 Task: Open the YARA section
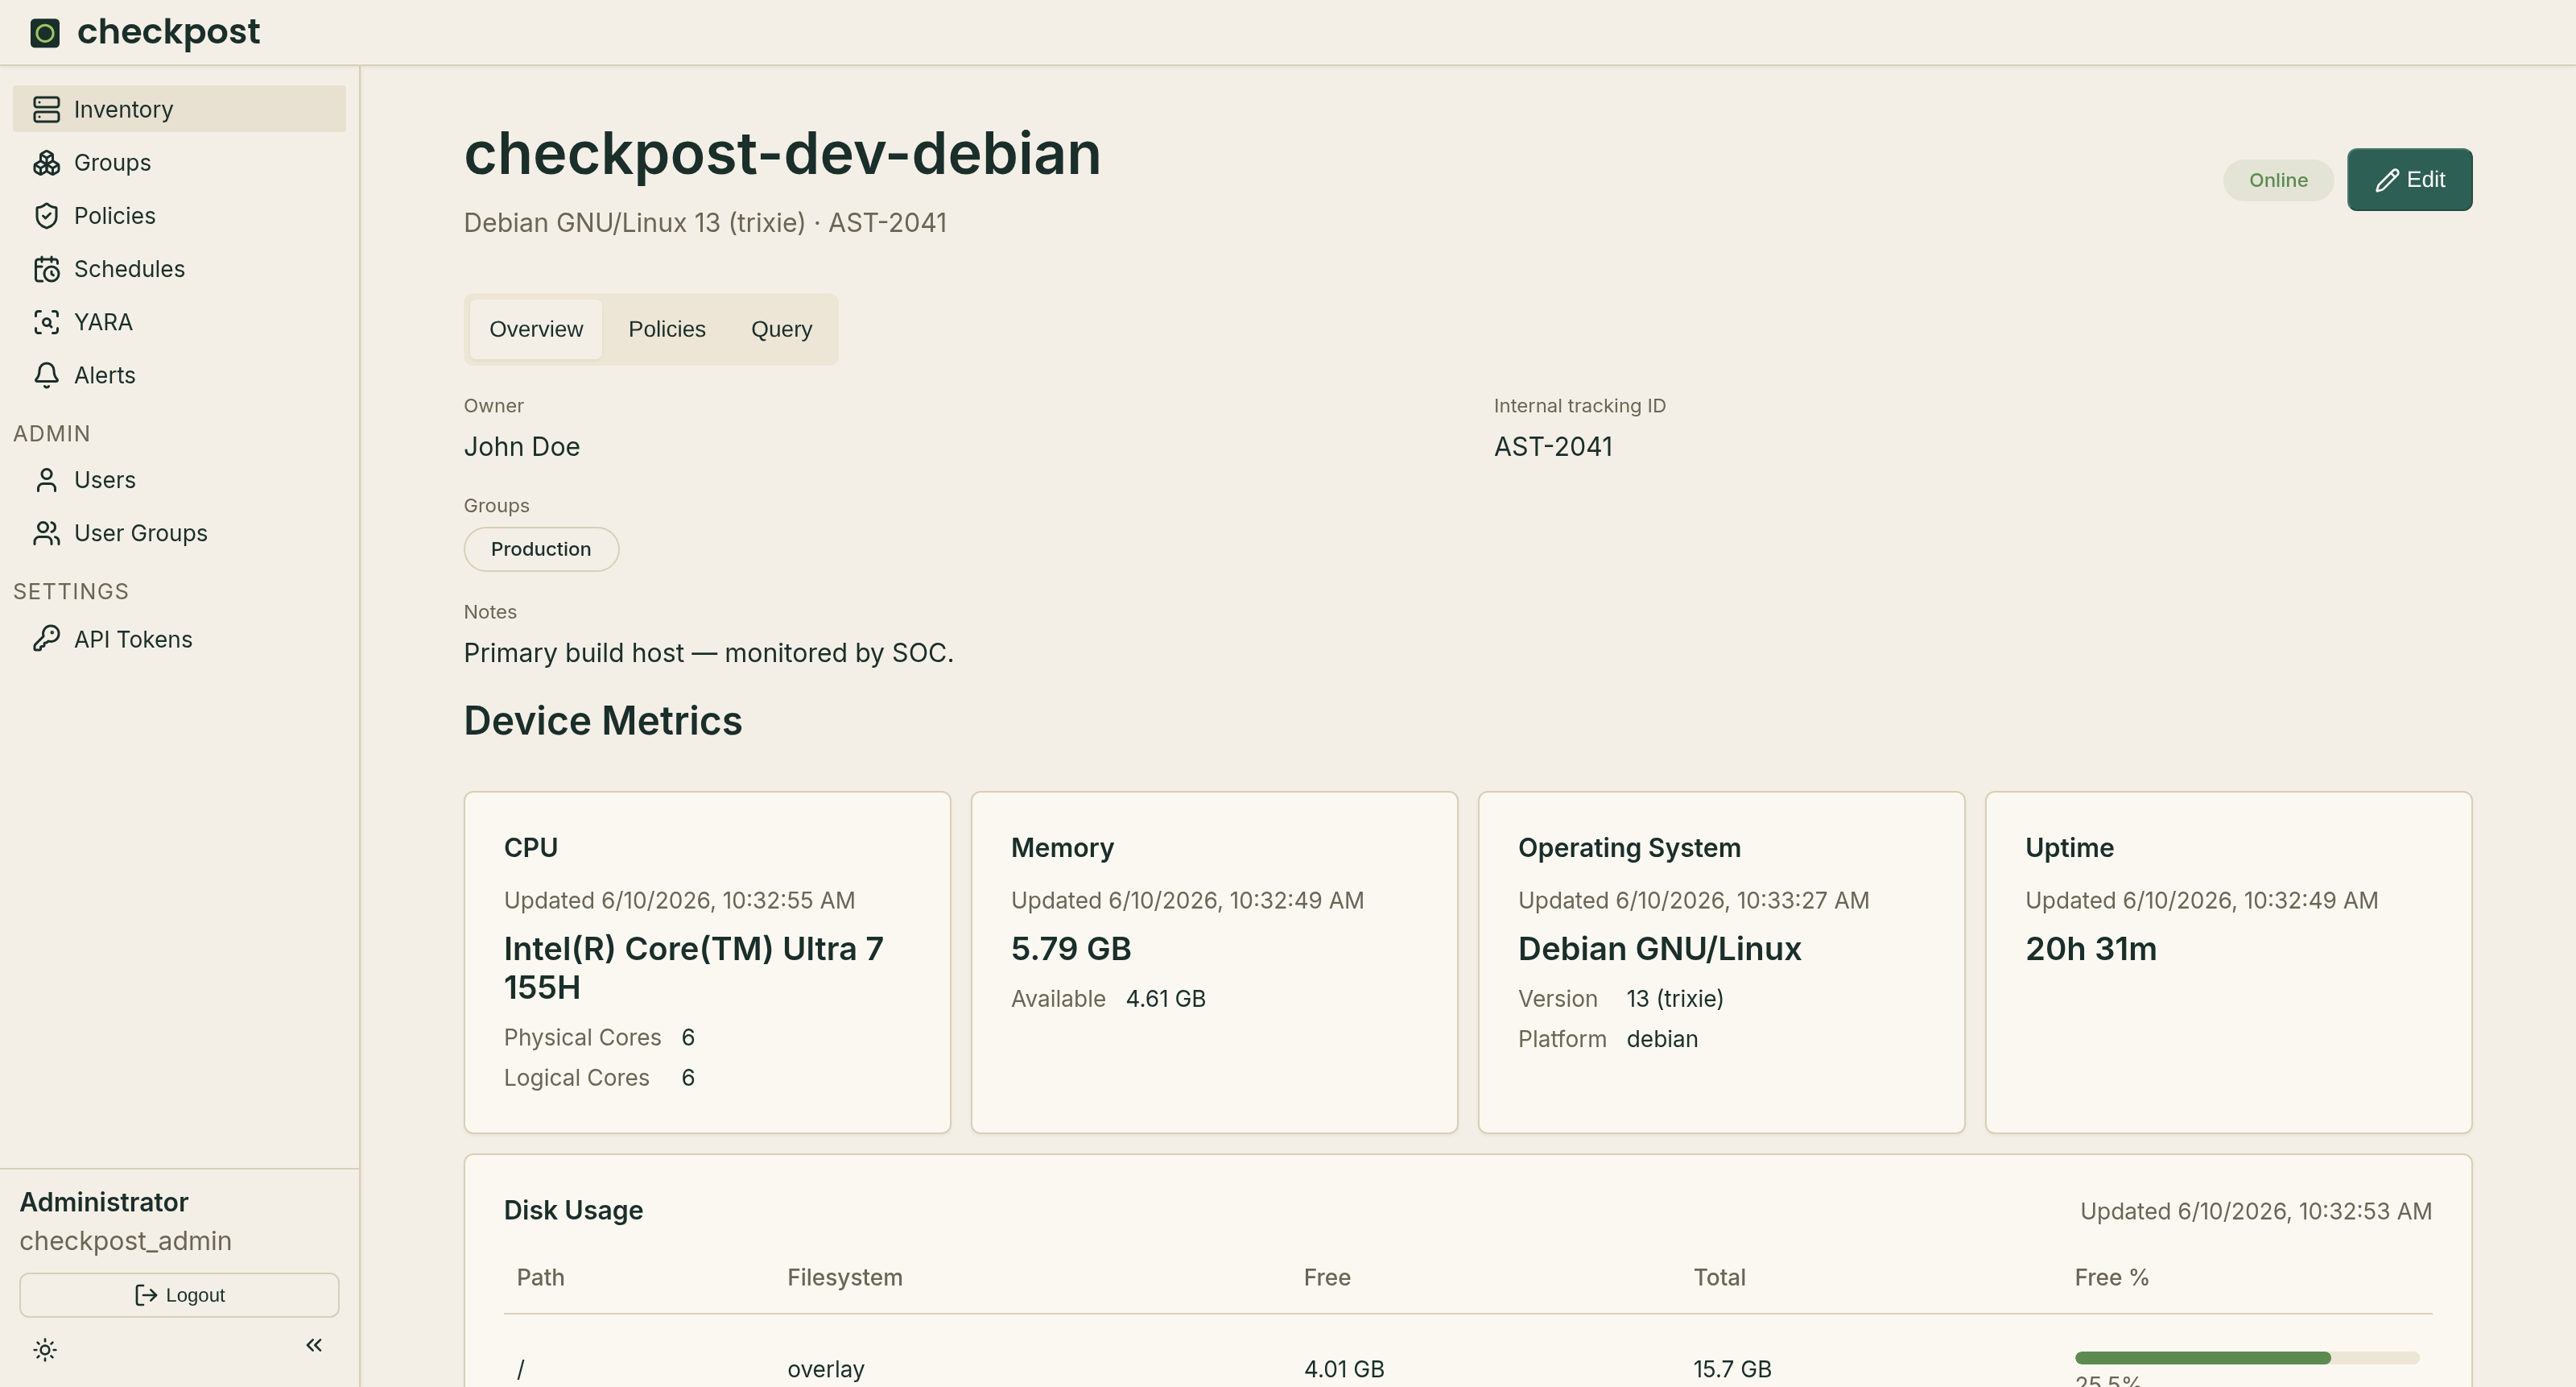pyautogui.click(x=179, y=321)
